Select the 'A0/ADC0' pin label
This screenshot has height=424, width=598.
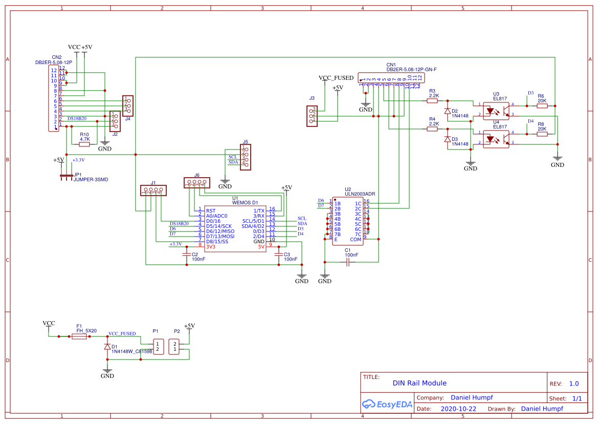coord(216,216)
